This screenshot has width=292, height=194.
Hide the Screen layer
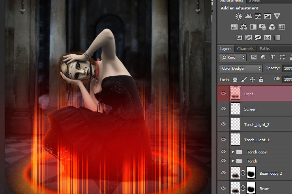[224, 109]
